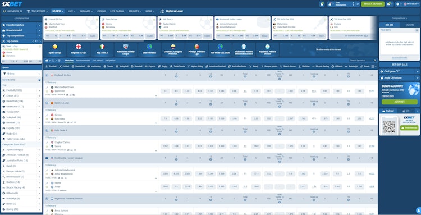Go to home via breadcrumb house icon

click(x=47, y=61)
